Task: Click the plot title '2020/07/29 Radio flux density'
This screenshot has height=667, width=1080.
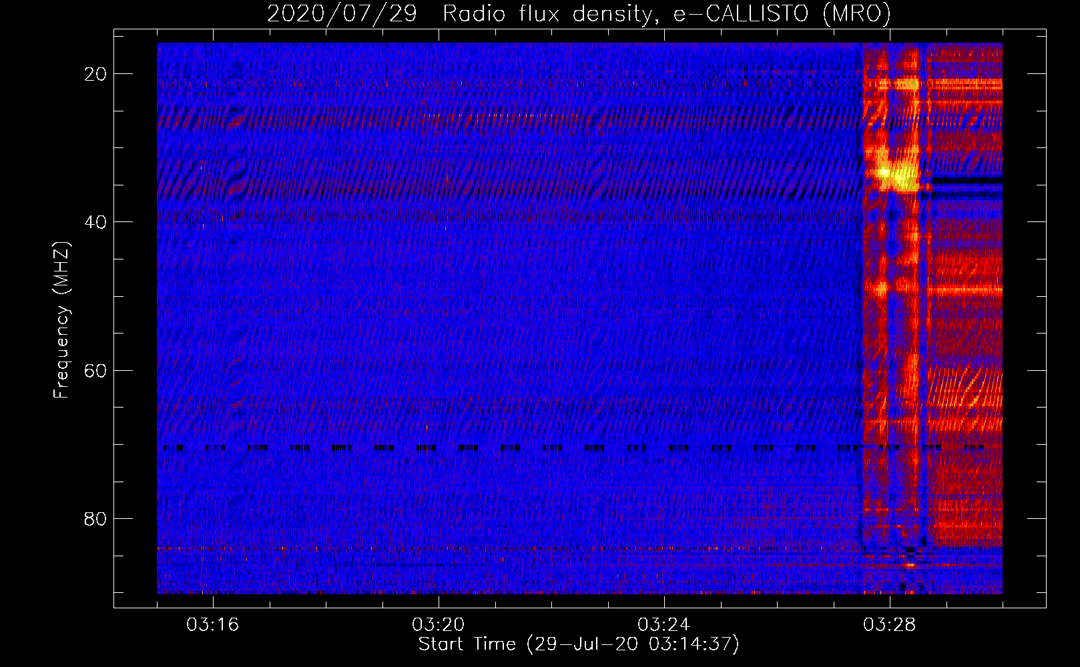Action: click(579, 13)
